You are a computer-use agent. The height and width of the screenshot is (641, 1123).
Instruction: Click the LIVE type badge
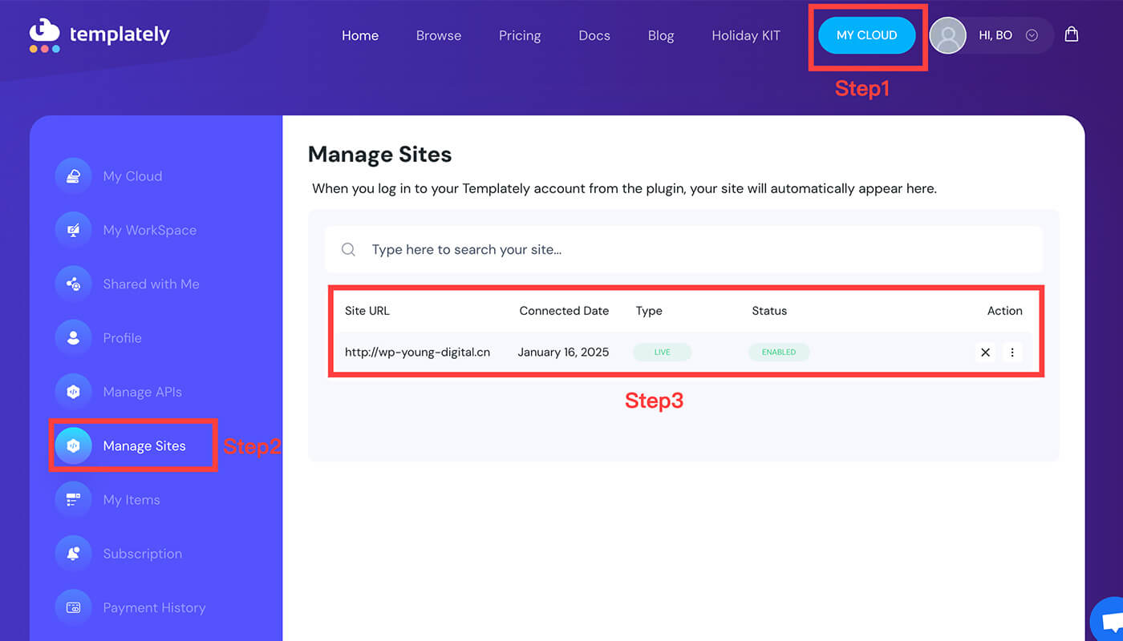pos(662,352)
